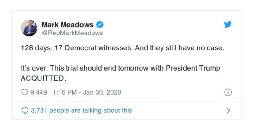
Task: Open the 1:16 PM time link
Action: click(63, 93)
